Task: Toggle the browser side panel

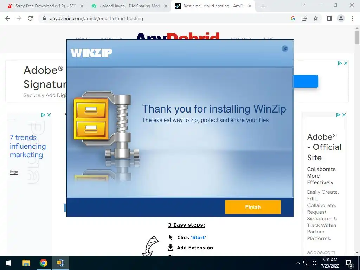Action: pyautogui.click(x=330, y=18)
